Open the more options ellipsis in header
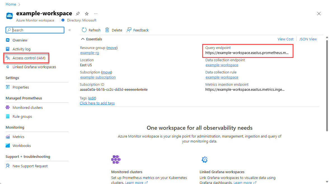 tap(96, 14)
